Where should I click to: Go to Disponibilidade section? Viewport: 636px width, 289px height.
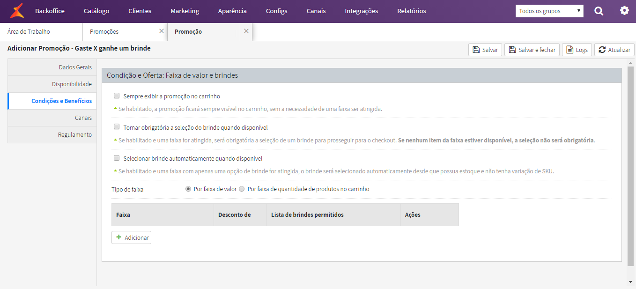click(52, 84)
